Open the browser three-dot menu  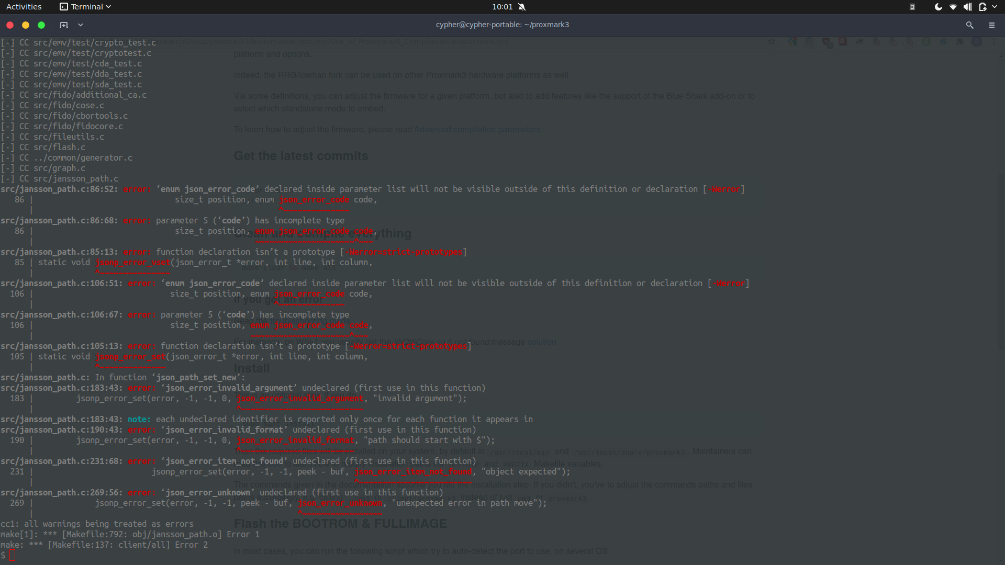(993, 41)
